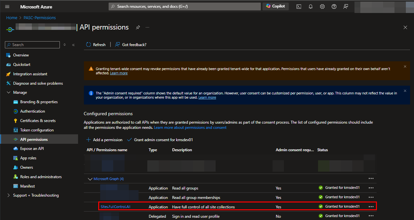The image size is (414, 220).
Task: Add a permission
Action: 104,140
